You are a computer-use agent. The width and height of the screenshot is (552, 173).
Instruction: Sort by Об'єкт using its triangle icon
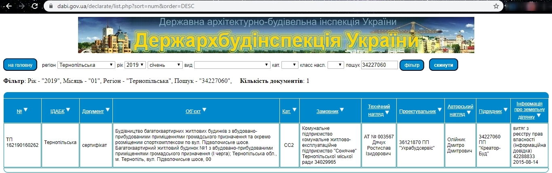[204, 109]
